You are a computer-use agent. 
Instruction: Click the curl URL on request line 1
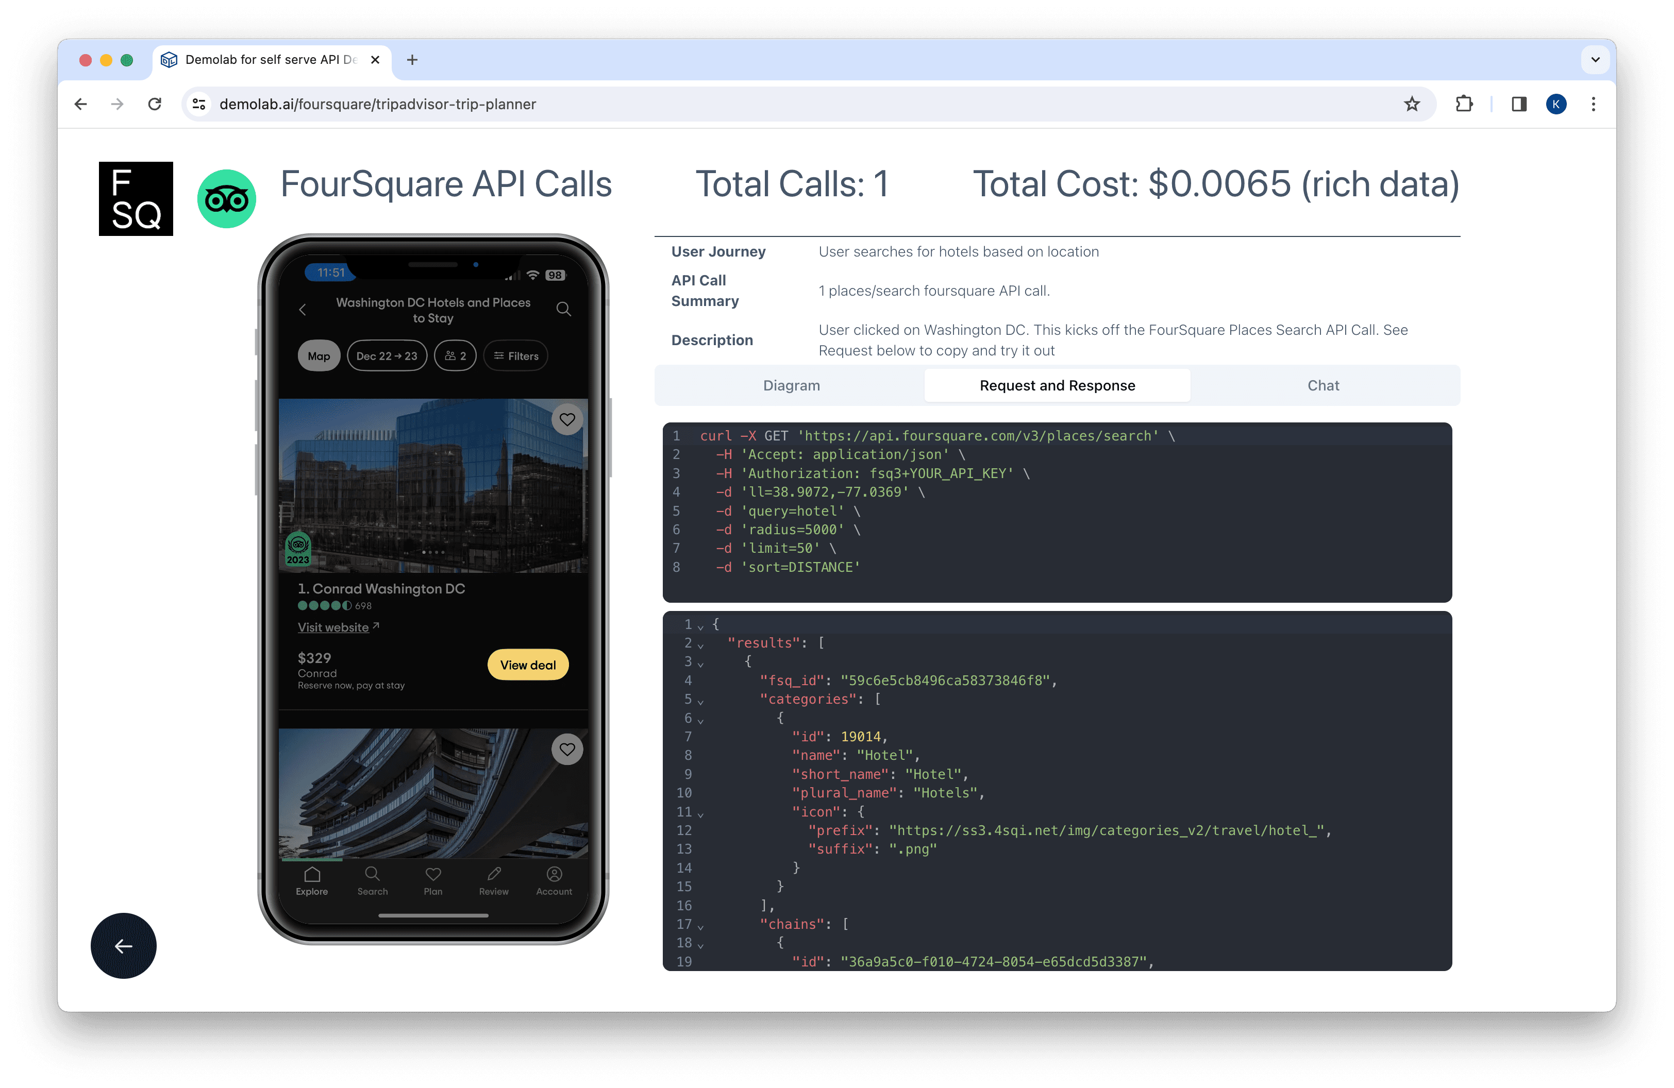click(x=978, y=436)
